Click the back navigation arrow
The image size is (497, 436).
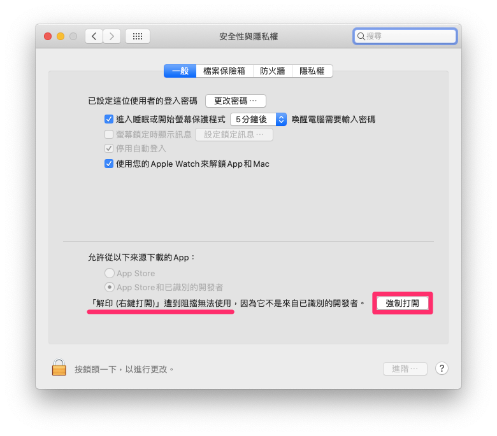click(x=94, y=36)
